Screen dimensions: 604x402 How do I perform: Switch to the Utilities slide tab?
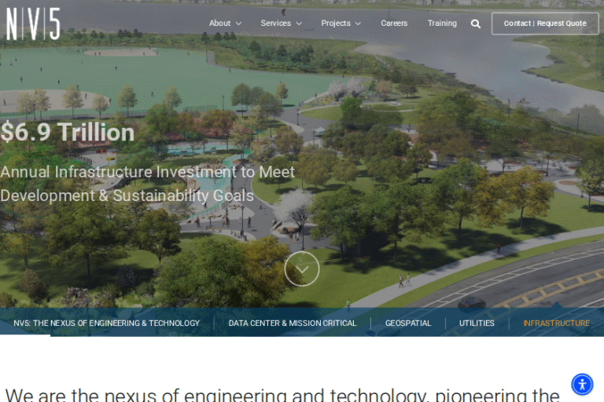pos(477,323)
